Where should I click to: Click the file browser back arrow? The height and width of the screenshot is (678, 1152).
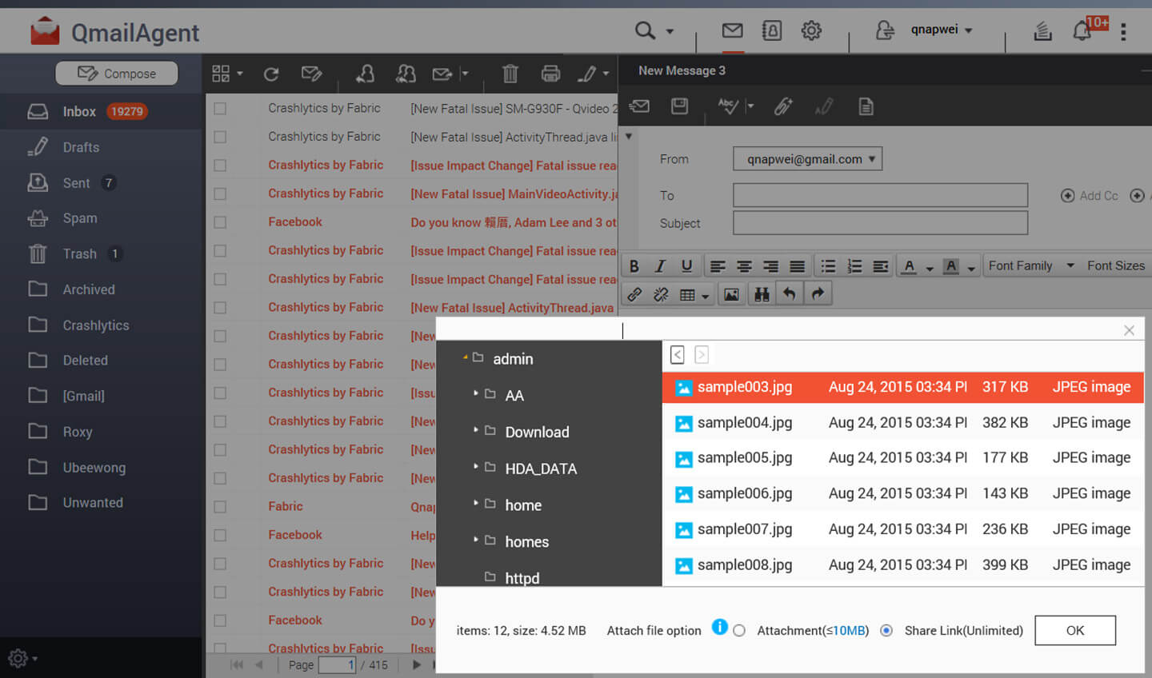(678, 355)
